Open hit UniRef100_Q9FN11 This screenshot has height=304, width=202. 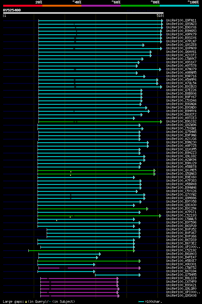pyautogui.click(x=181, y=20)
